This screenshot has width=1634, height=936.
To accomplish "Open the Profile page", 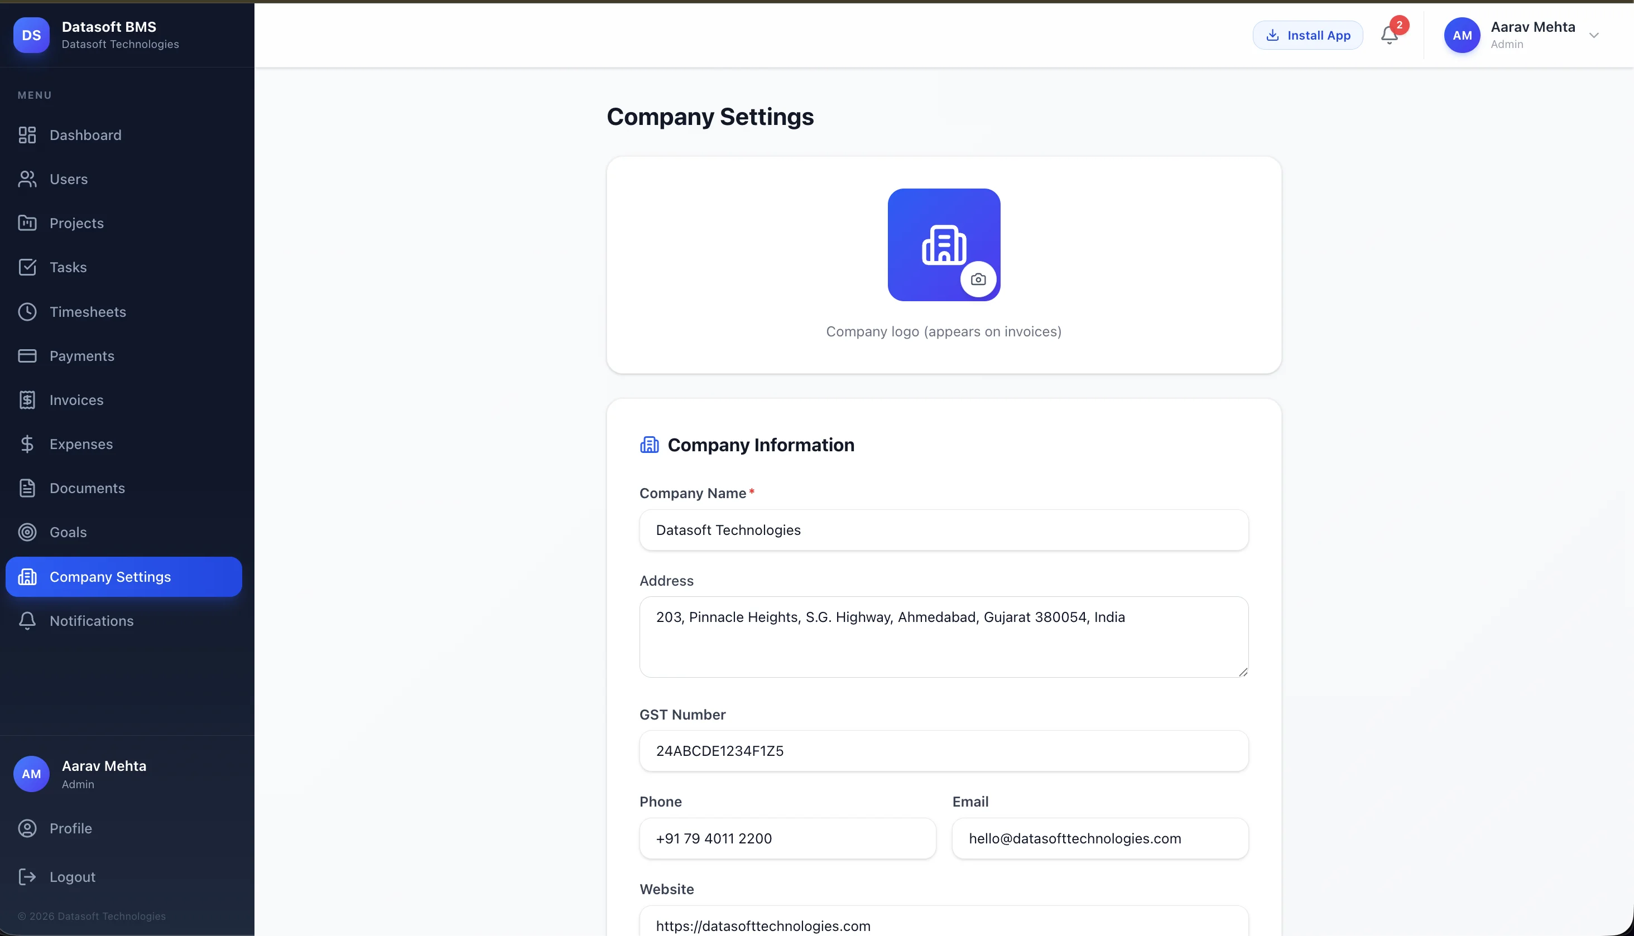I will point(71,828).
